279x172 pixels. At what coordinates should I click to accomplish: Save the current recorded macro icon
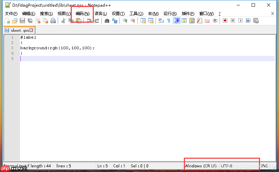pyautogui.click(x=256, y=21)
